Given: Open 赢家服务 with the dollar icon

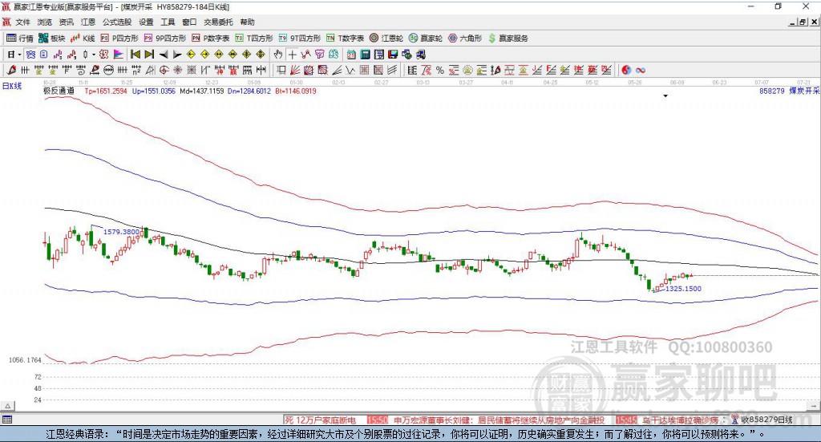Looking at the screenshot, I should (x=508, y=39).
